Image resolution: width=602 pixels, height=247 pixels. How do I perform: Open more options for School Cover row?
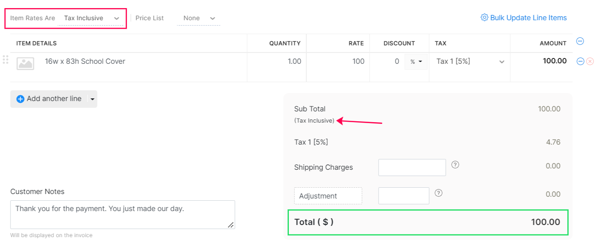(x=580, y=62)
